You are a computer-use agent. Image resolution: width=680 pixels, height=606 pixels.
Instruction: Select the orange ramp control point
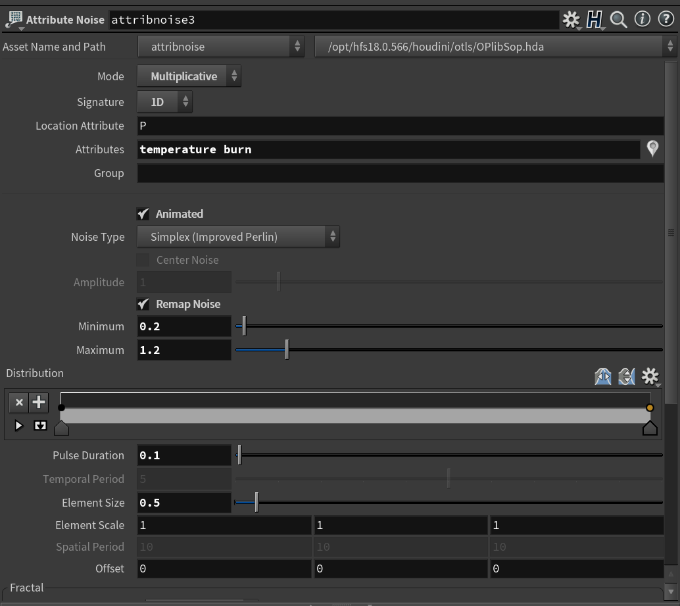click(x=650, y=408)
